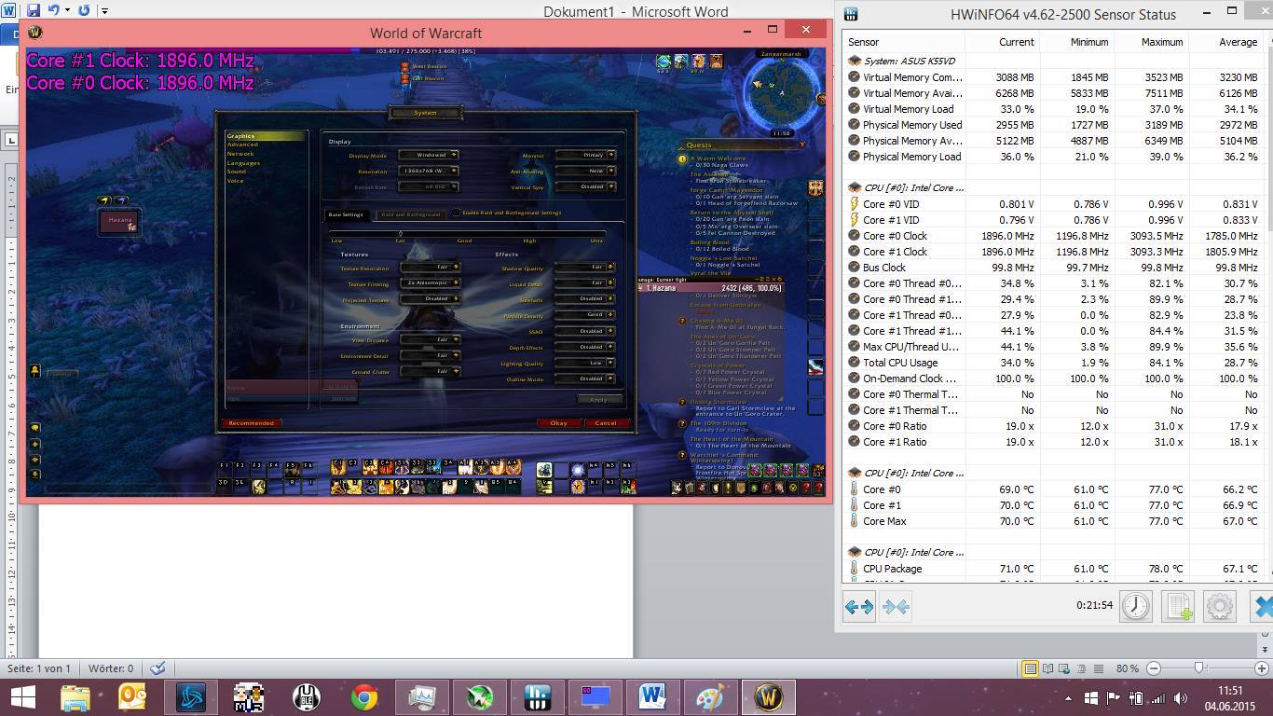Cancel the WoW System dialog

606,423
